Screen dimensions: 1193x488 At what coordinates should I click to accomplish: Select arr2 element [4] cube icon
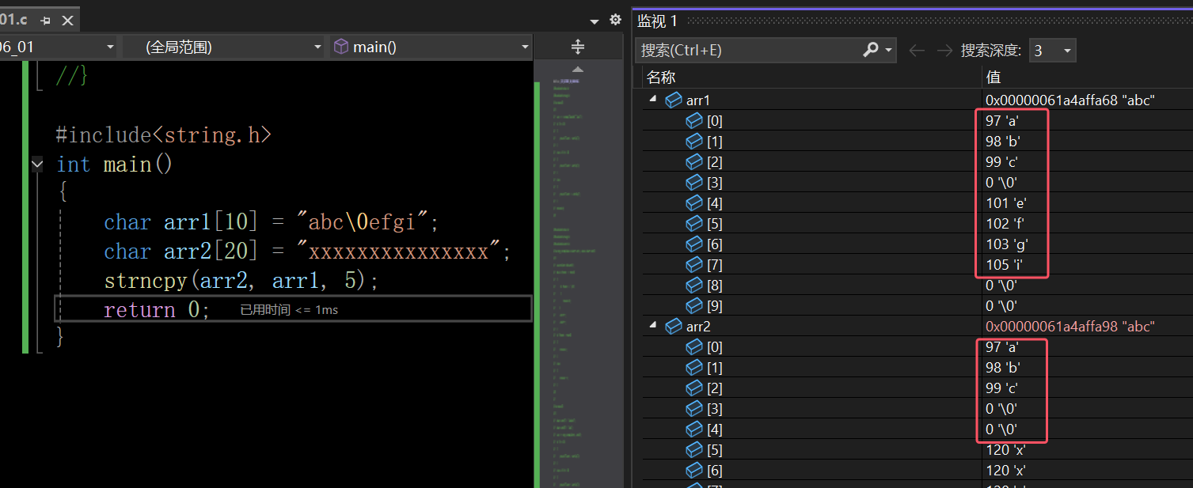pyautogui.click(x=694, y=429)
